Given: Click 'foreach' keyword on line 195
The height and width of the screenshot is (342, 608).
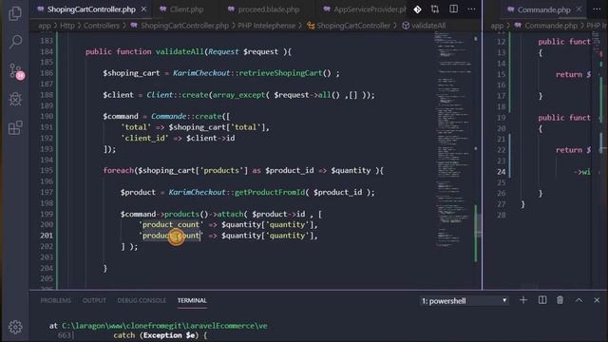Looking at the screenshot, I should coord(118,170).
